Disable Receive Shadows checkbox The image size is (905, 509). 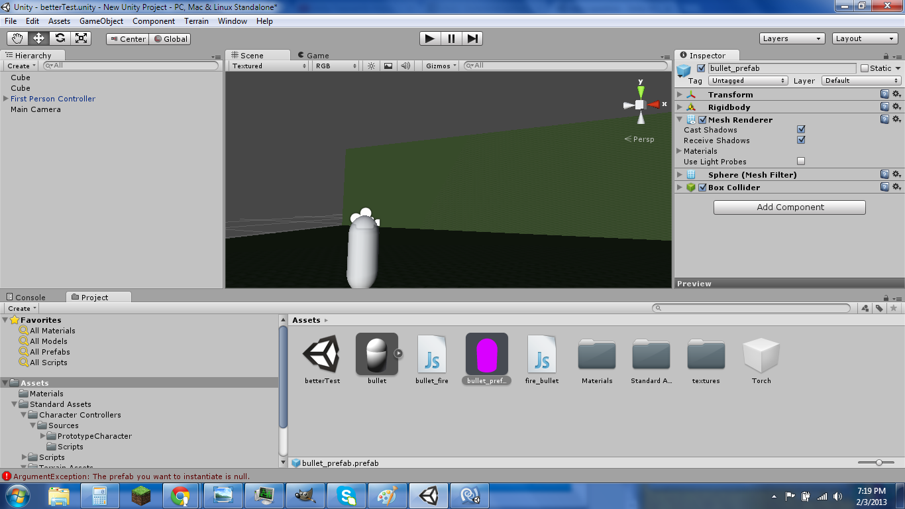(801, 141)
